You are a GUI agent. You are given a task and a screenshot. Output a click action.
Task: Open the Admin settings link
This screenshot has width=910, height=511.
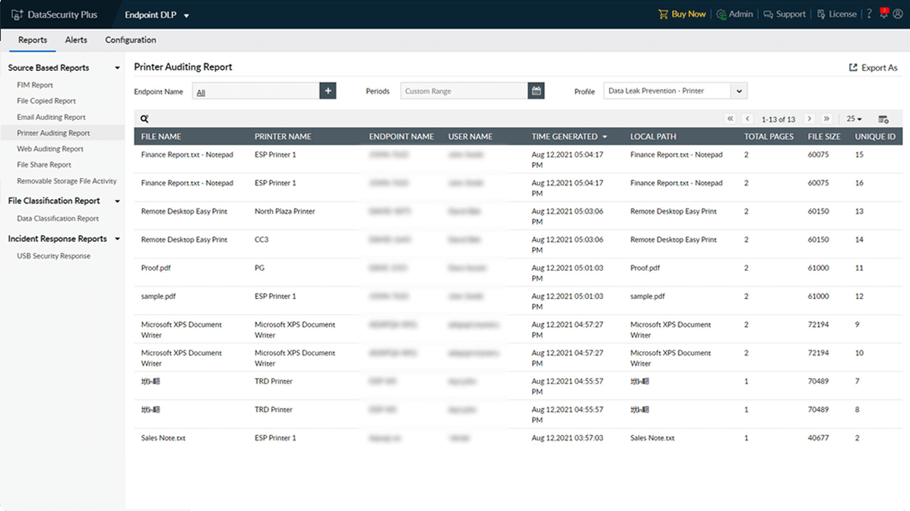point(734,14)
